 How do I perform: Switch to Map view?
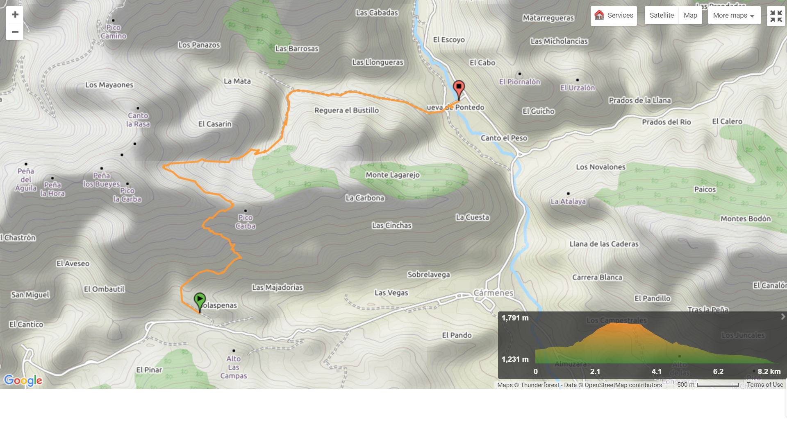[x=690, y=15]
